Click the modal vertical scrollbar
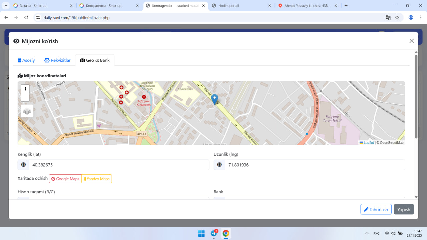 coord(416,97)
